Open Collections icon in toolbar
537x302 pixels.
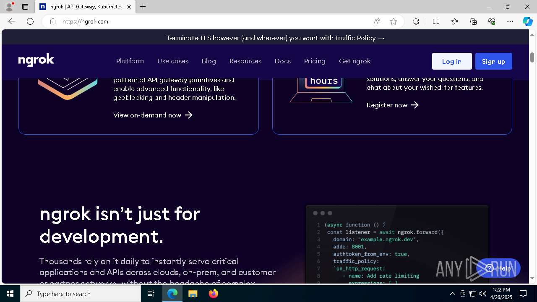473,21
